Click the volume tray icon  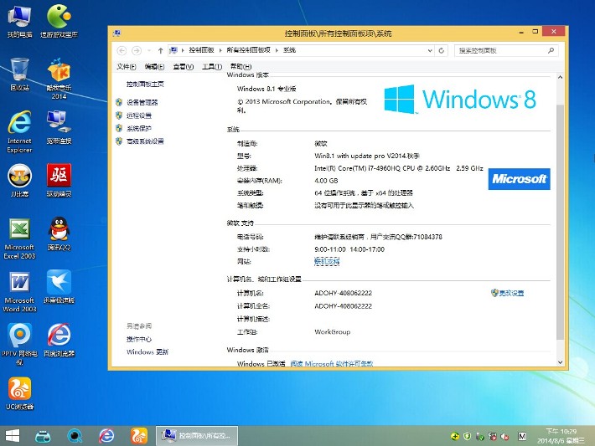[505, 437]
